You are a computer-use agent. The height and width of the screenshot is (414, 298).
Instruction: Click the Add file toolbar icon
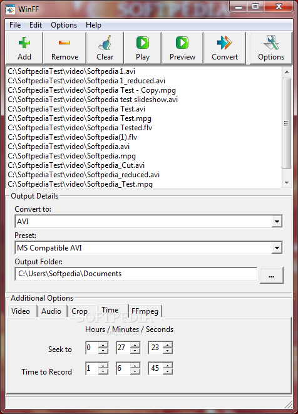tap(24, 48)
